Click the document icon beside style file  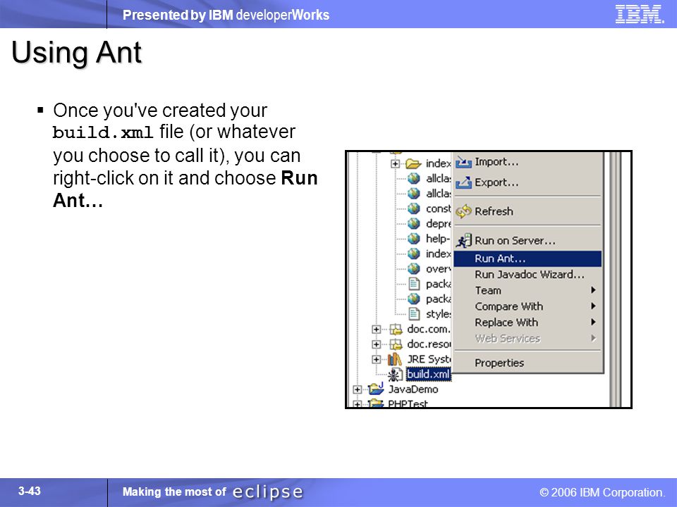pyautogui.click(x=414, y=314)
